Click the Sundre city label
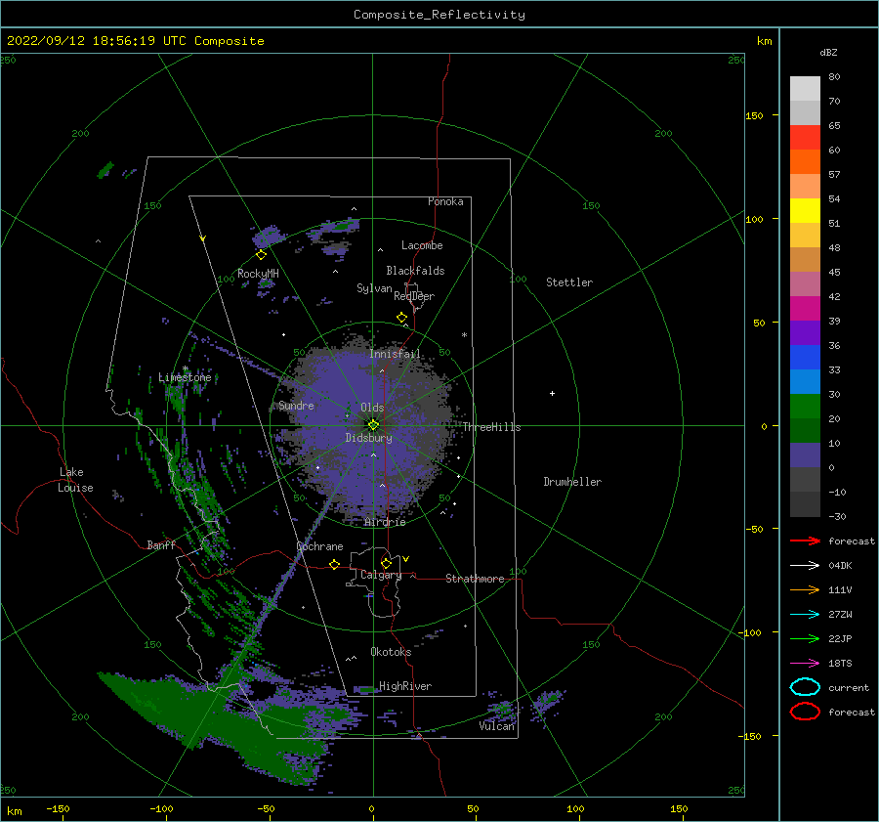This screenshot has width=879, height=822. coord(296,405)
